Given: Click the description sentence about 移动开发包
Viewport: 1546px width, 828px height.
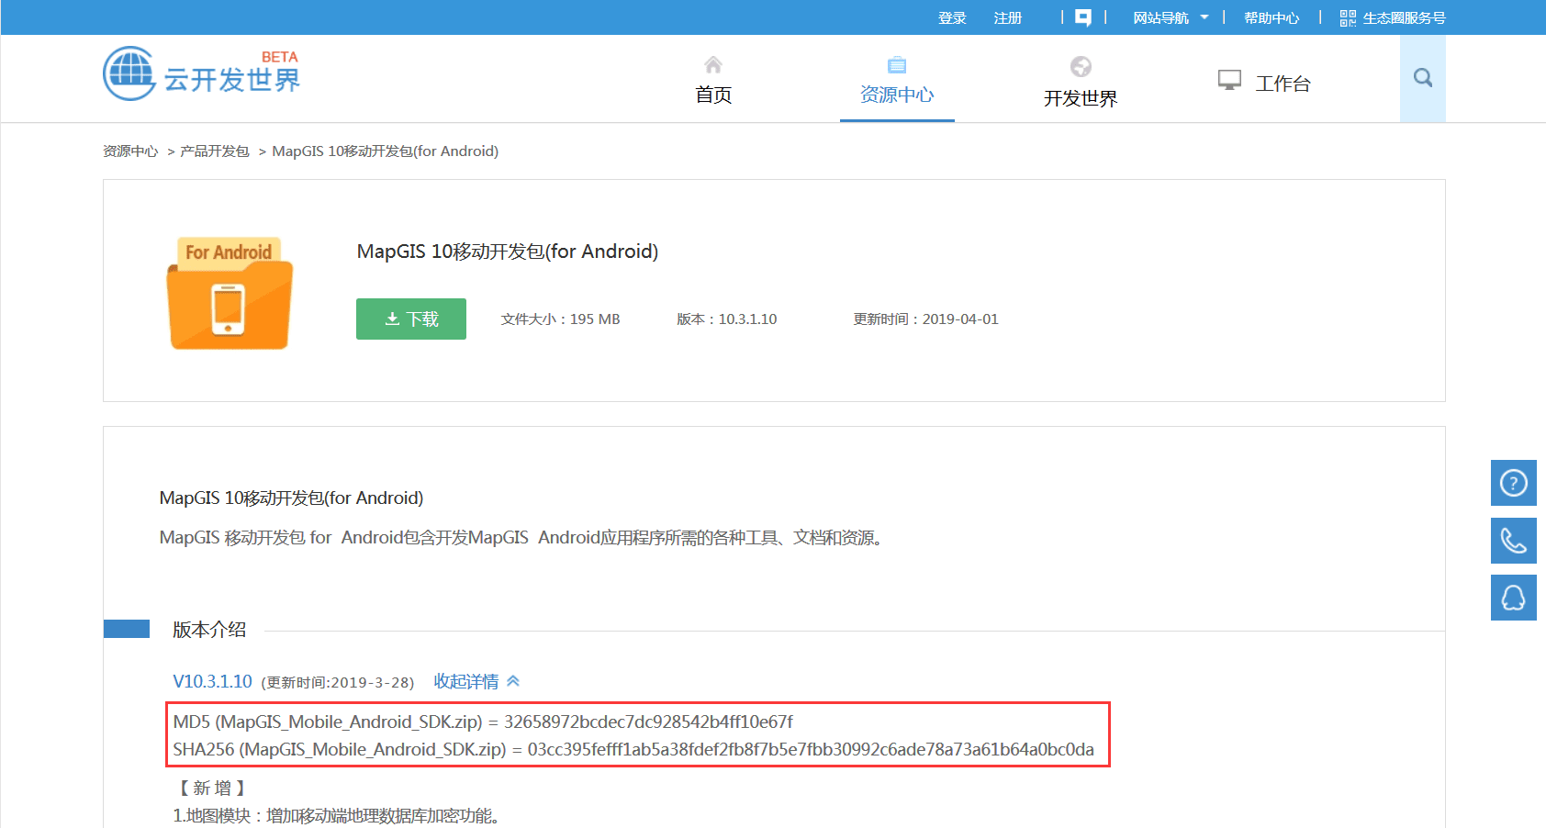Looking at the screenshot, I should [523, 537].
